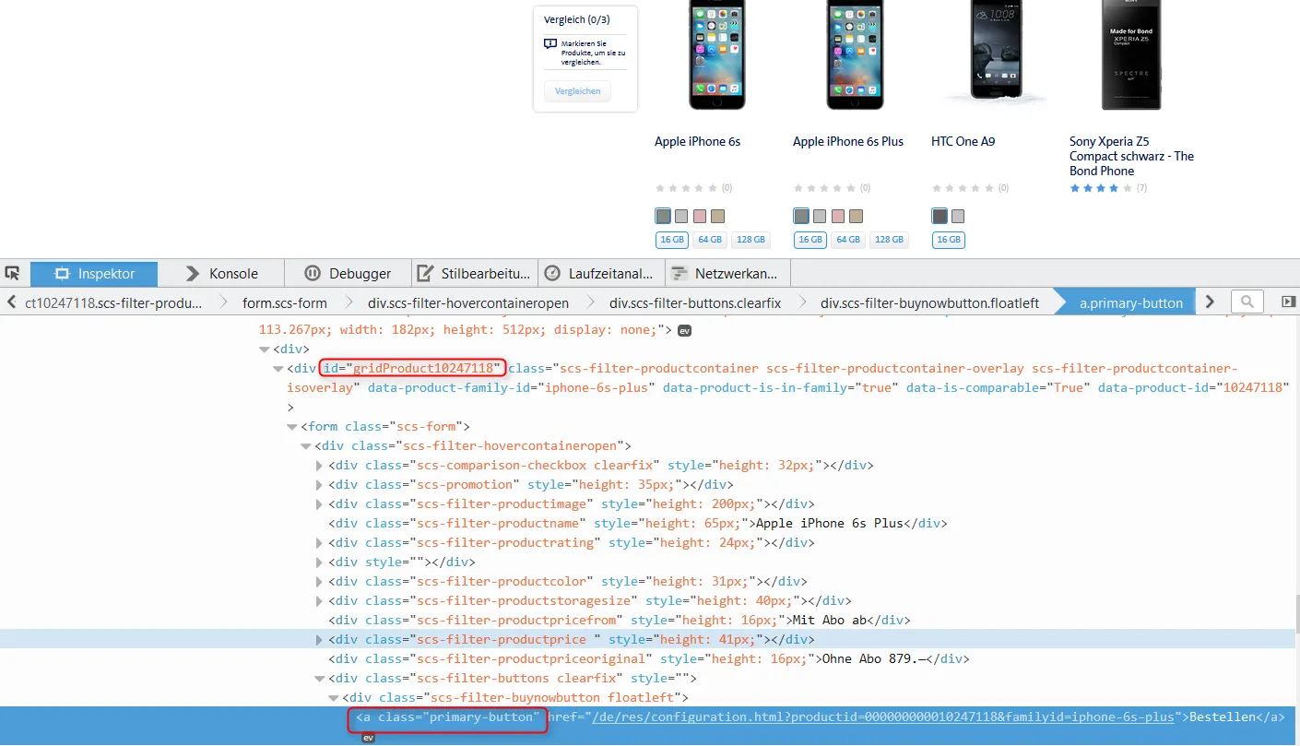The width and height of the screenshot is (1300, 746).
Task: Select 16 GB storage for iPhone 6s
Action: [x=672, y=240]
